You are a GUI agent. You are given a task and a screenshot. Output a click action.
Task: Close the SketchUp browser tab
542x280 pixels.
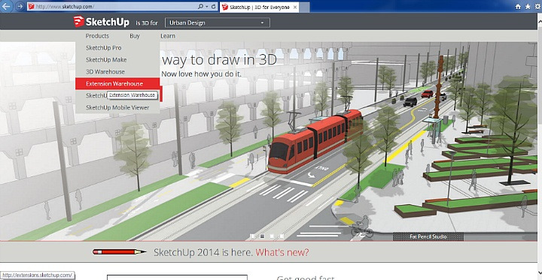295,8
